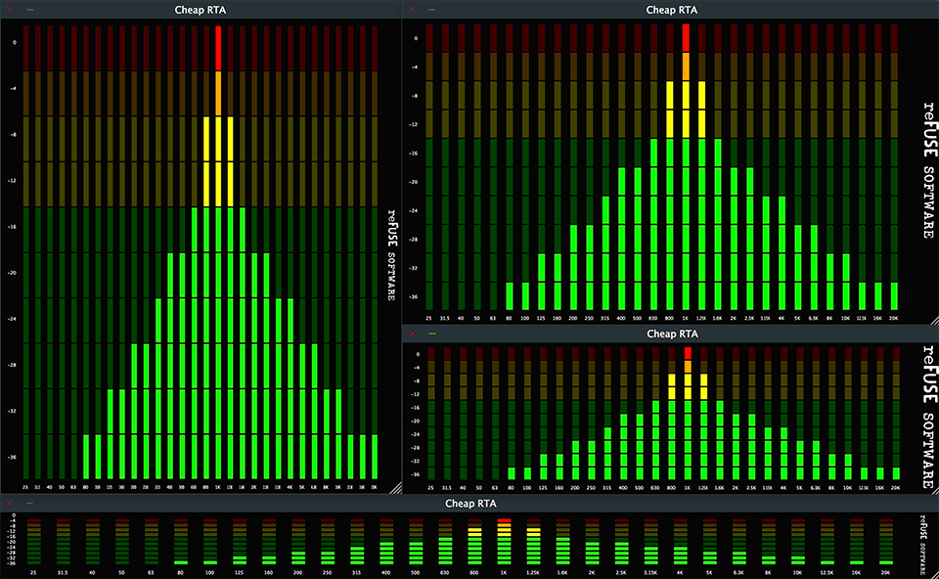This screenshot has height=579, width=939.
Task: Click resize grip of the left RTA window
Action: click(x=394, y=485)
